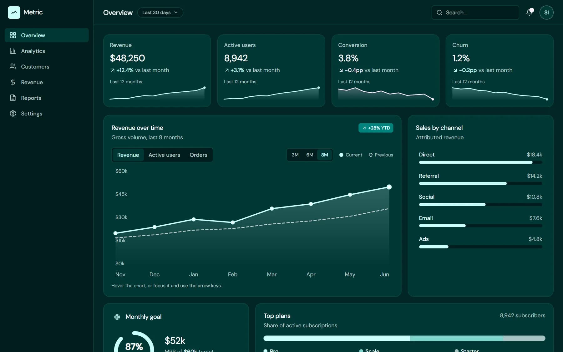
Task: Click the Sales by channel heading
Action: (x=439, y=128)
